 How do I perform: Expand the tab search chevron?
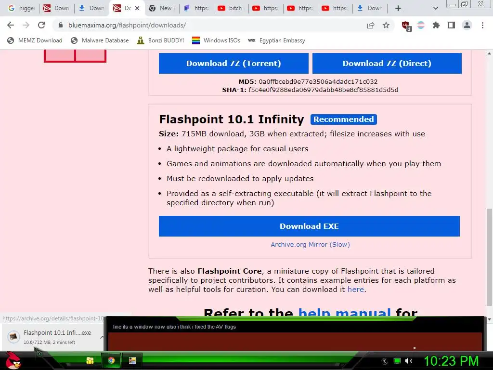click(435, 8)
